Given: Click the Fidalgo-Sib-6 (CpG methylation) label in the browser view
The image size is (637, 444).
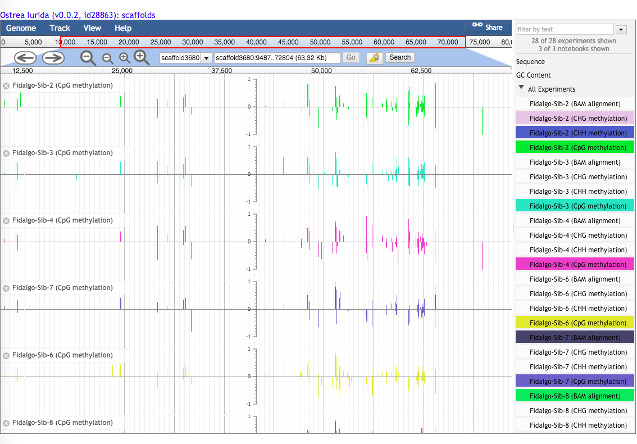Looking at the screenshot, I should coord(62,355).
